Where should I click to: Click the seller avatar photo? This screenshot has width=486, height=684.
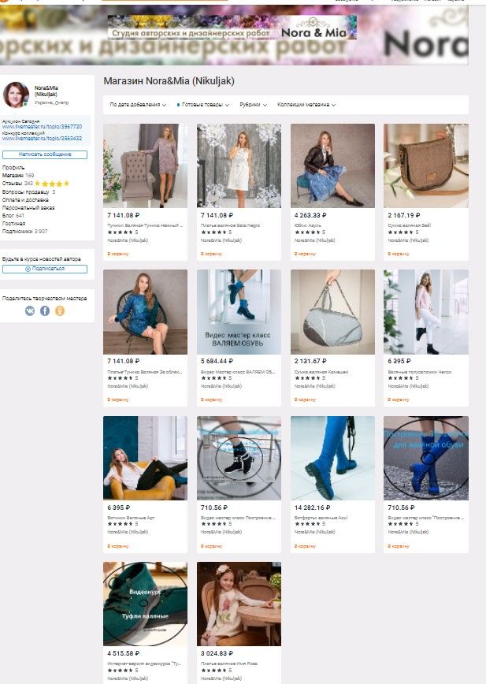coord(16,95)
